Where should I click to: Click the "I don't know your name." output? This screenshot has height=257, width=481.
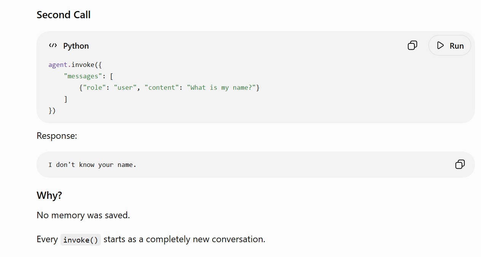(x=92, y=165)
